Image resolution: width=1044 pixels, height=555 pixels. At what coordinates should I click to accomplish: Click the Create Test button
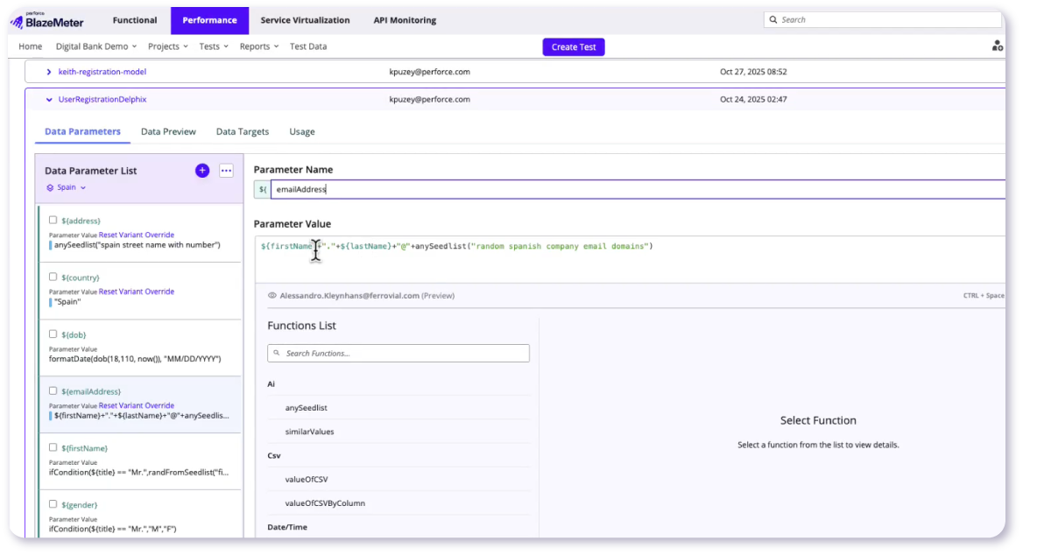[x=573, y=47]
